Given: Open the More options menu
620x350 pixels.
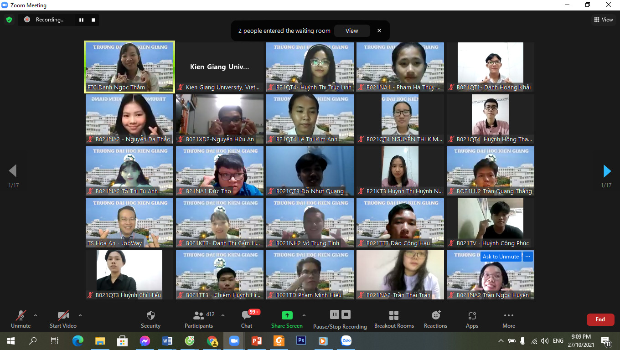Looking at the screenshot, I should (x=508, y=319).
